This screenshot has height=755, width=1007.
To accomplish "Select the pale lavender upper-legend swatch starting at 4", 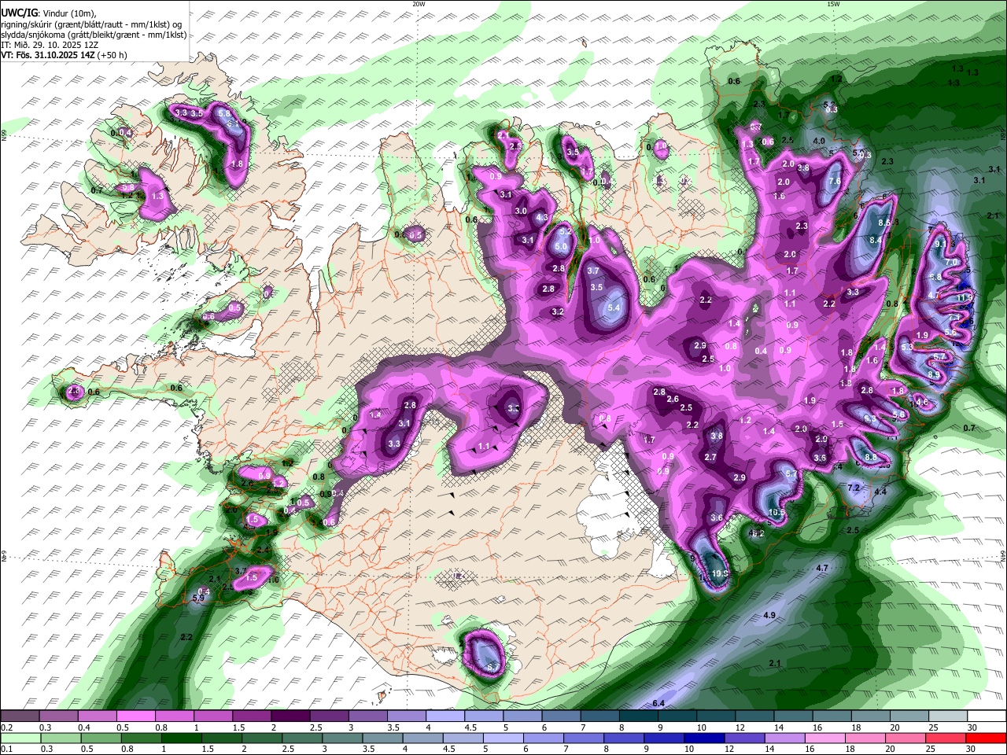I will pyautogui.click(x=445, y=716).
